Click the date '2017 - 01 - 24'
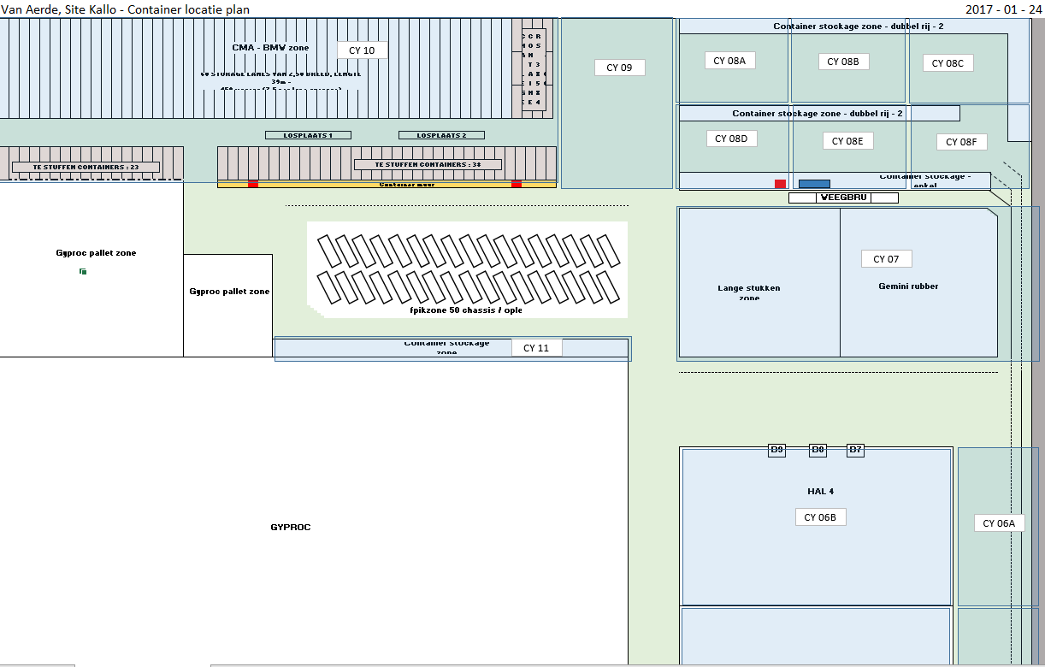The height and width of the screenshot is (667, 1045). click(1004, 9)
